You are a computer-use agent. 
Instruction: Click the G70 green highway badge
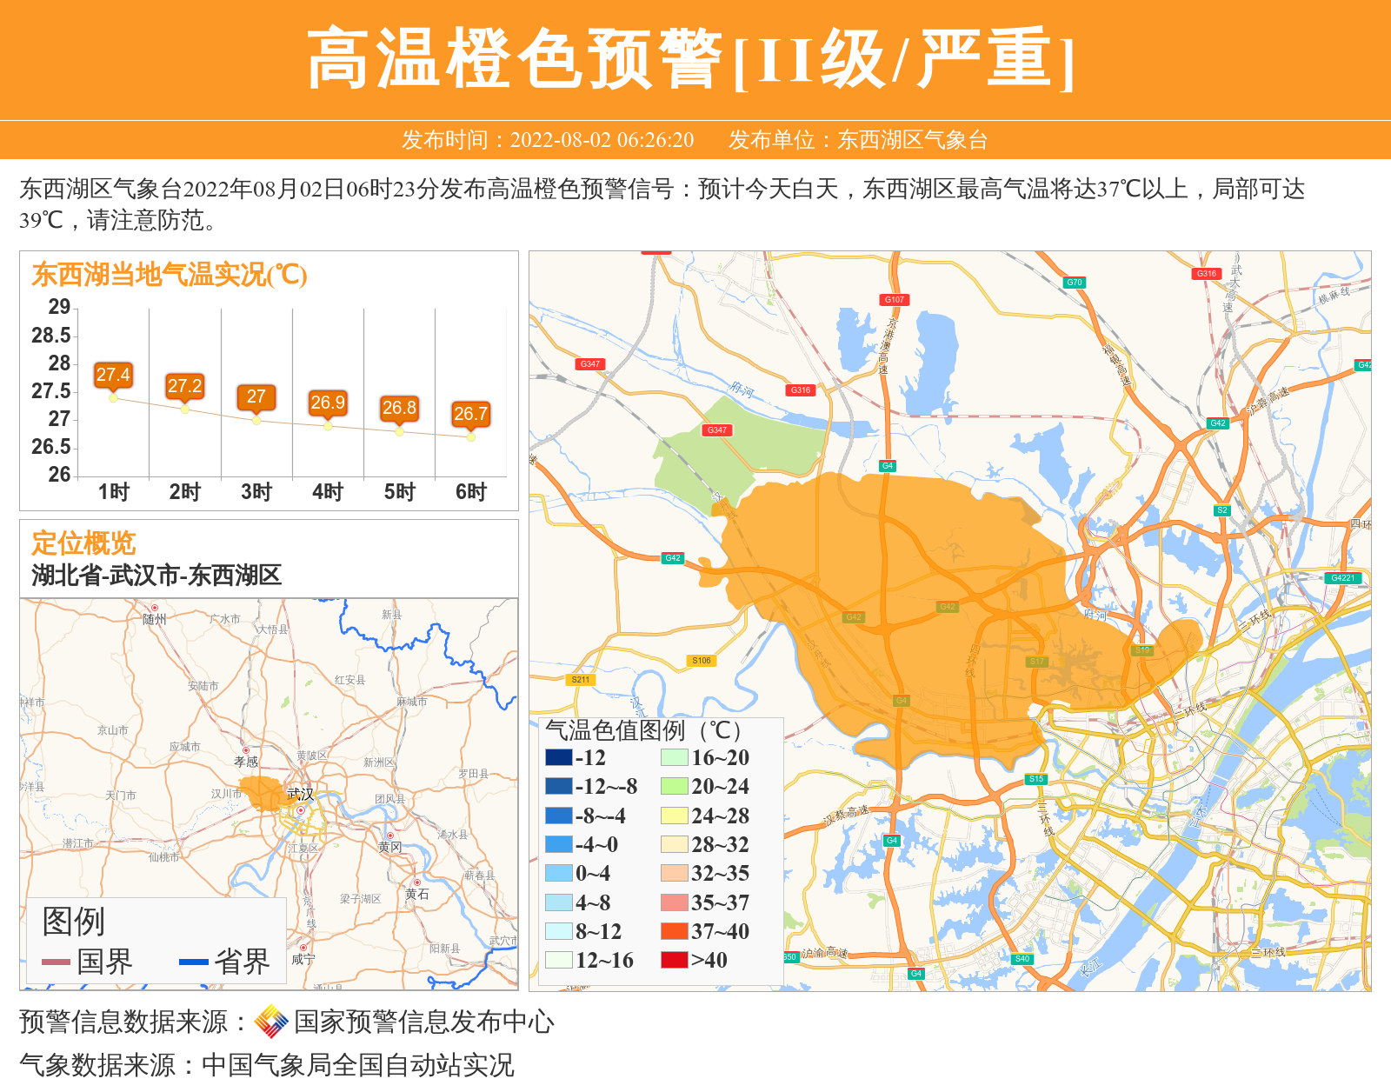(x=1075, y=283)
